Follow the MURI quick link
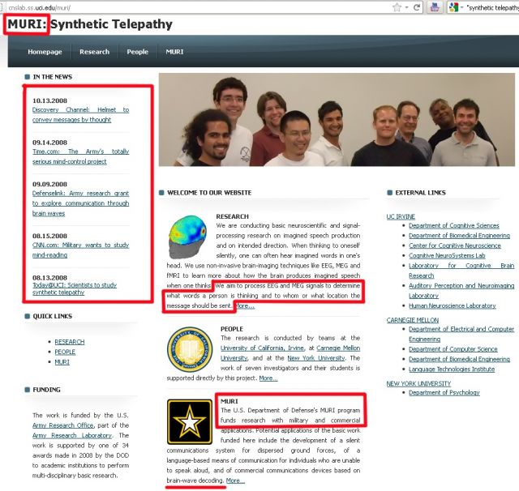519x491 pixels. [x=62, y=362]
